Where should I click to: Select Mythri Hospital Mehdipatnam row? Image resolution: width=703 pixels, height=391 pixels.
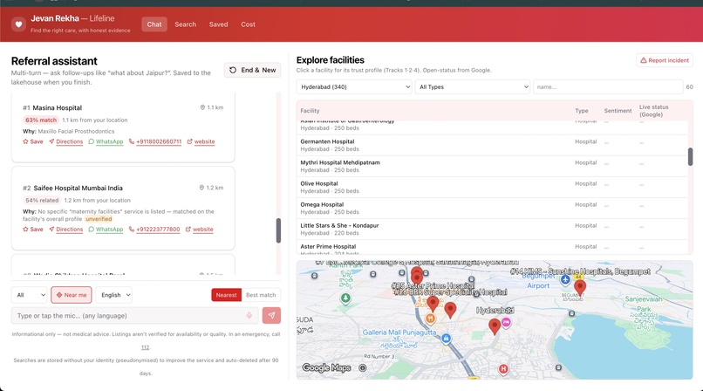492,167
